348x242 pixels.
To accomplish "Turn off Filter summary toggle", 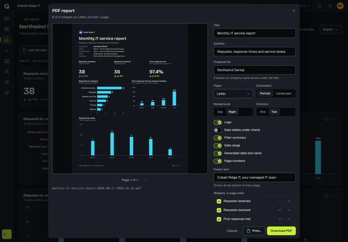I will pos(218,138).
